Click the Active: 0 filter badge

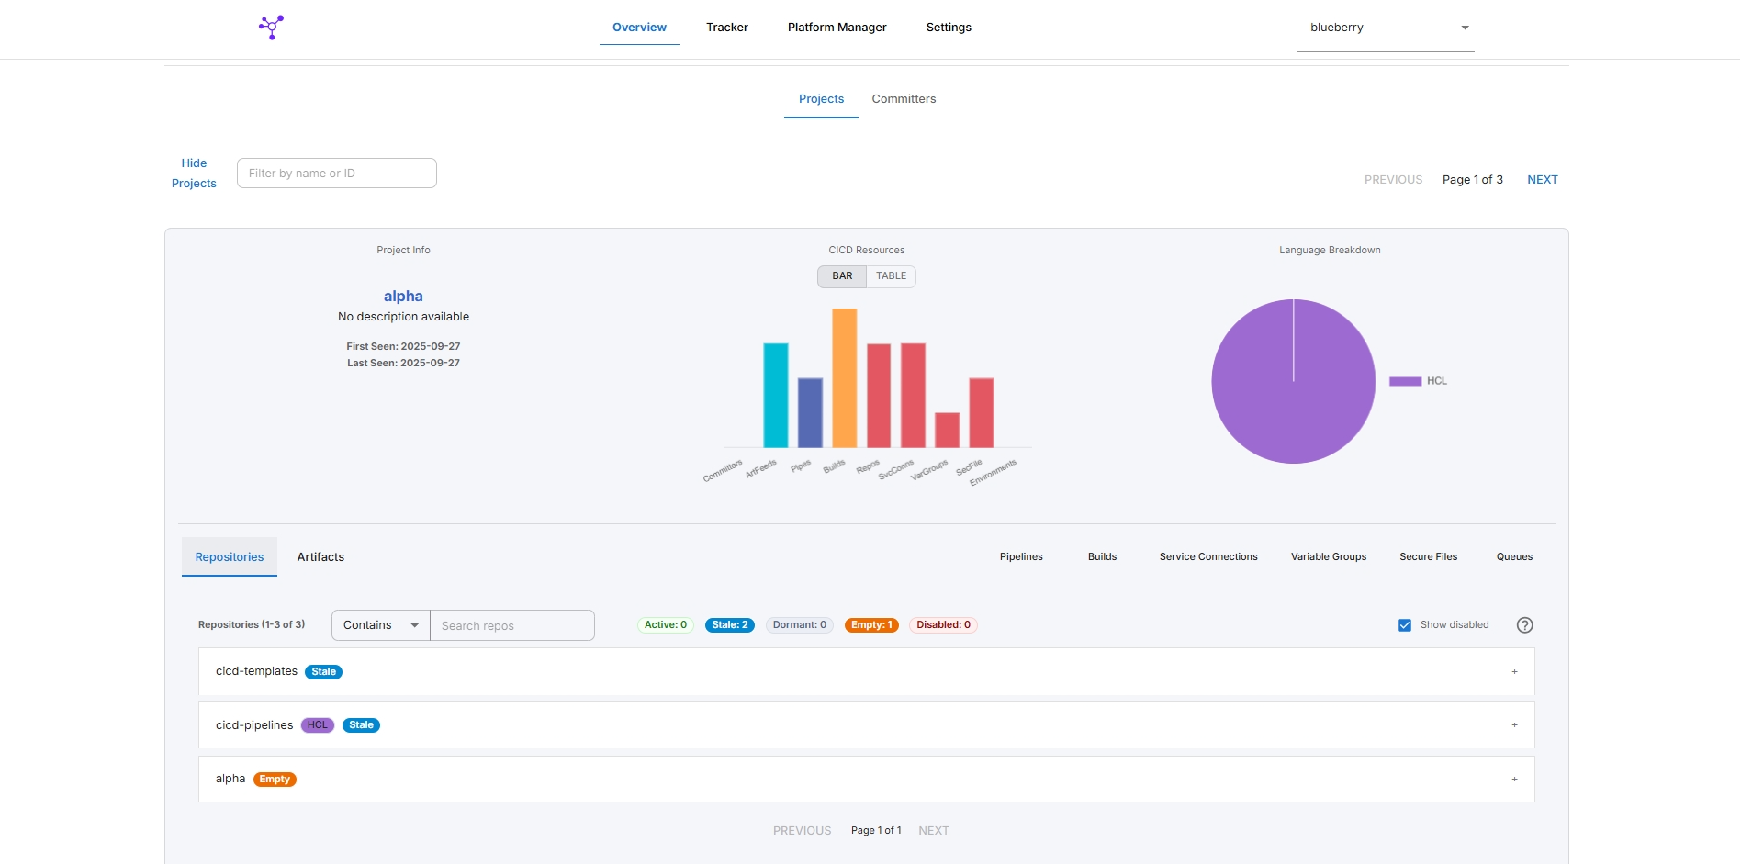[665, 625]
